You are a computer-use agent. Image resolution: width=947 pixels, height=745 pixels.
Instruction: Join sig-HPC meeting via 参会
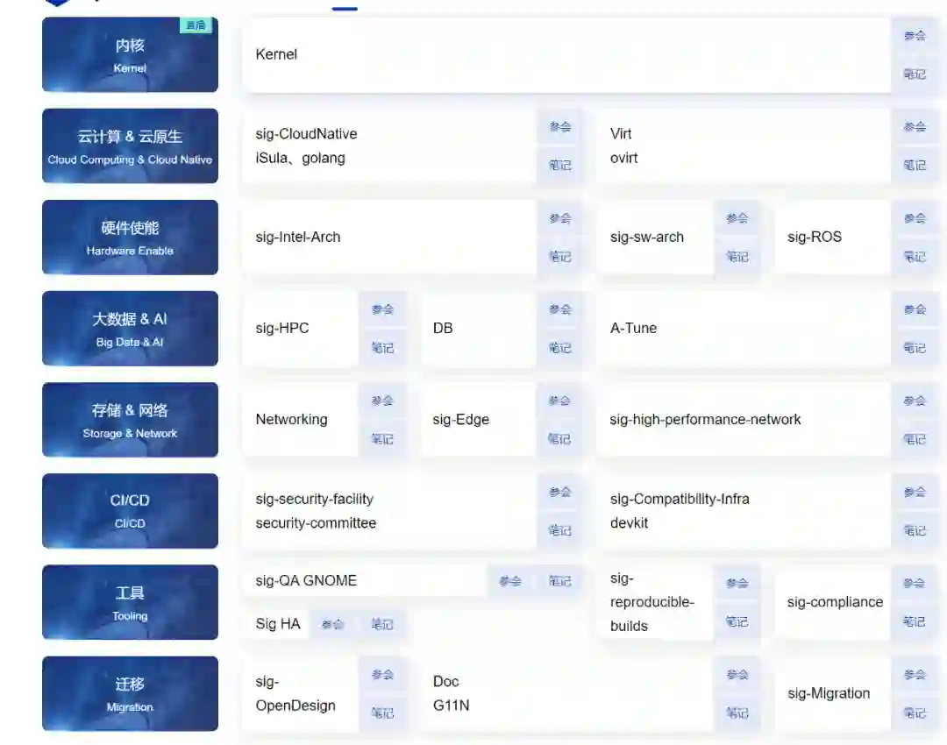pos(382,309)
